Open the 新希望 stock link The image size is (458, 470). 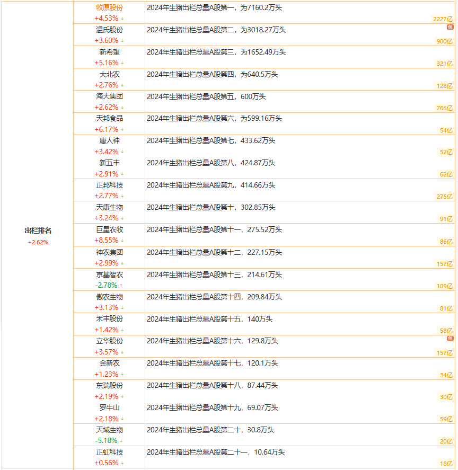click(x=110, y=52)
